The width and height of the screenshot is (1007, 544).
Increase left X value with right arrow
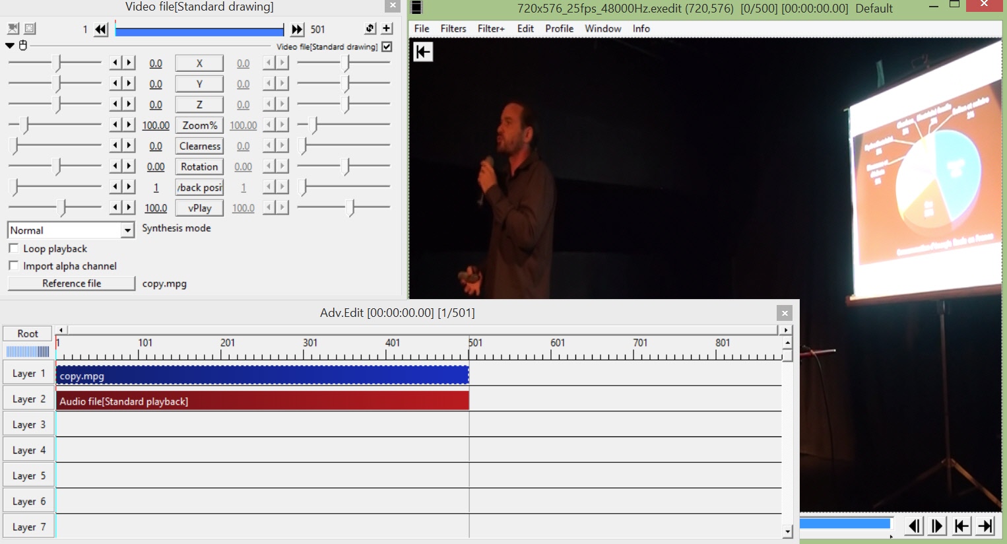coord(129,63)
